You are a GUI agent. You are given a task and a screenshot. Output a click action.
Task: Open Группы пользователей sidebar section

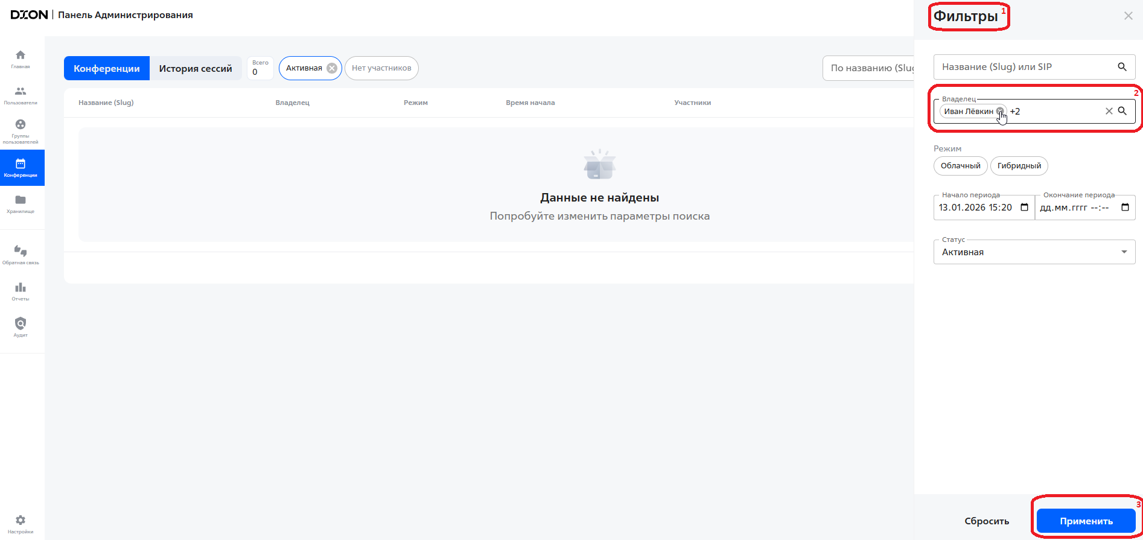tap(21, 131)
